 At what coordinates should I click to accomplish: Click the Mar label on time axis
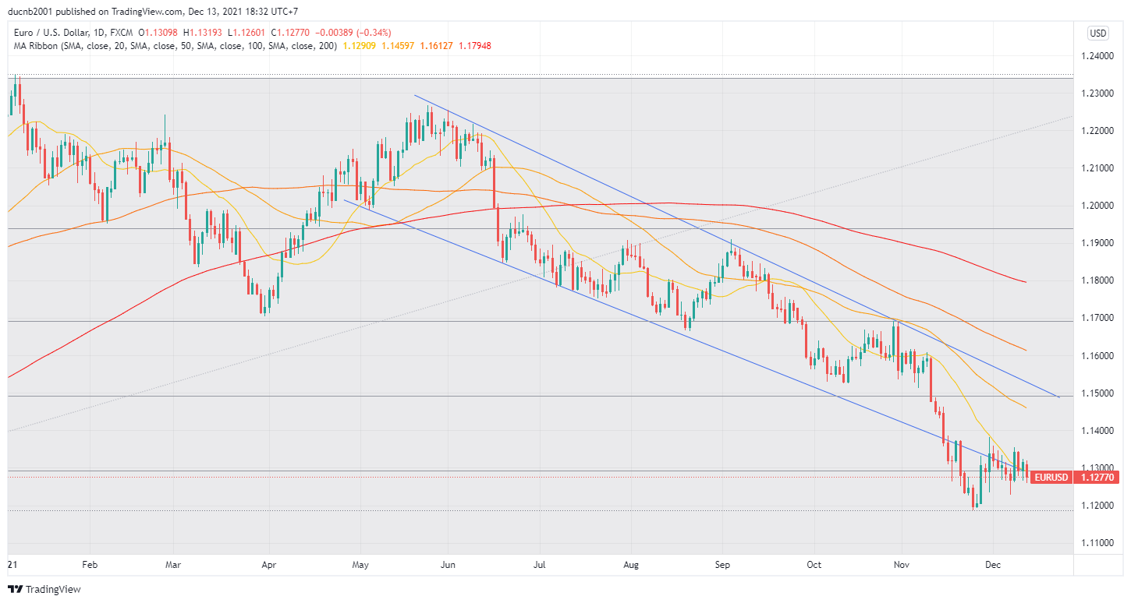pos(174,564)
